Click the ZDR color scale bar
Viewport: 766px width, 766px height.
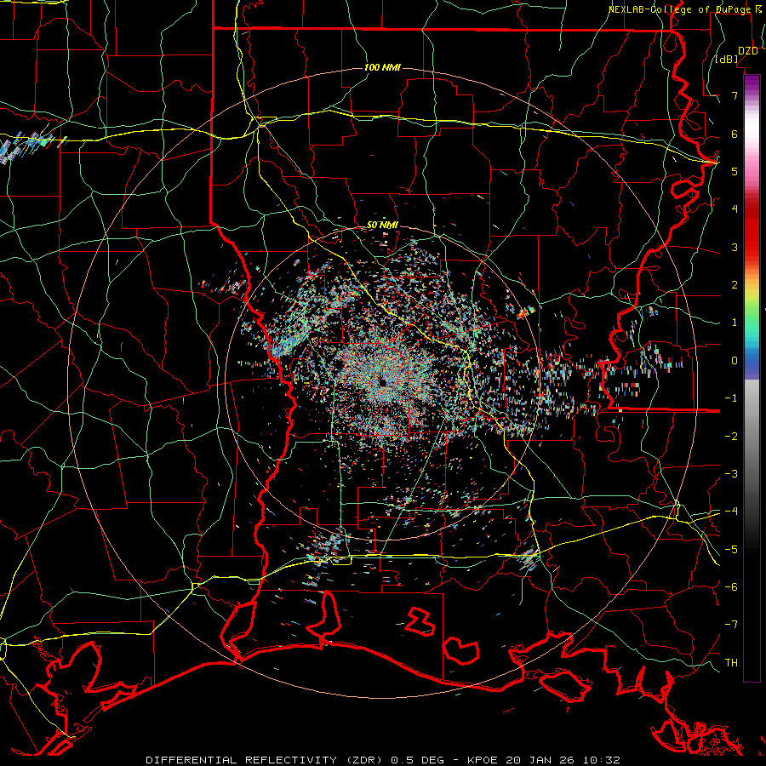point(752,378)
